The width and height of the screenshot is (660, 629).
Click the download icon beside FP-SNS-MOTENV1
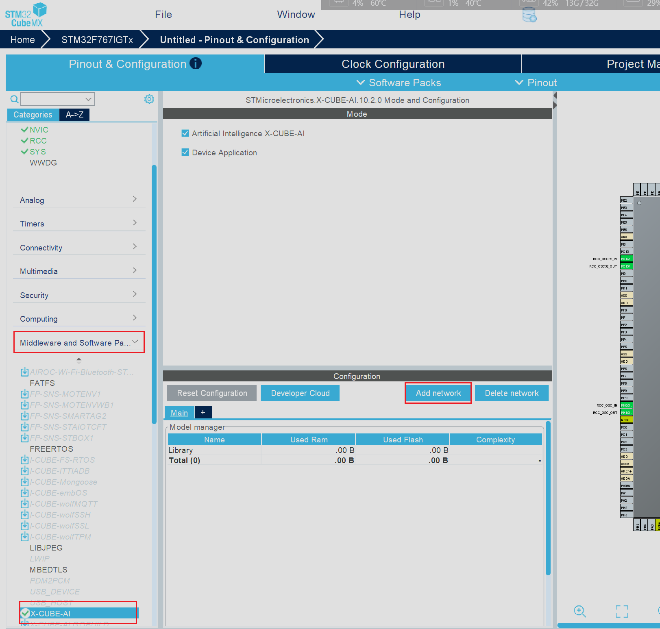click(x=25, y=394)
